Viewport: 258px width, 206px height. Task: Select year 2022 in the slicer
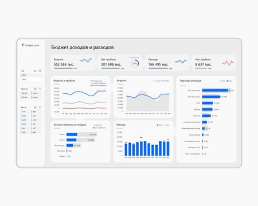pos(31,76)
